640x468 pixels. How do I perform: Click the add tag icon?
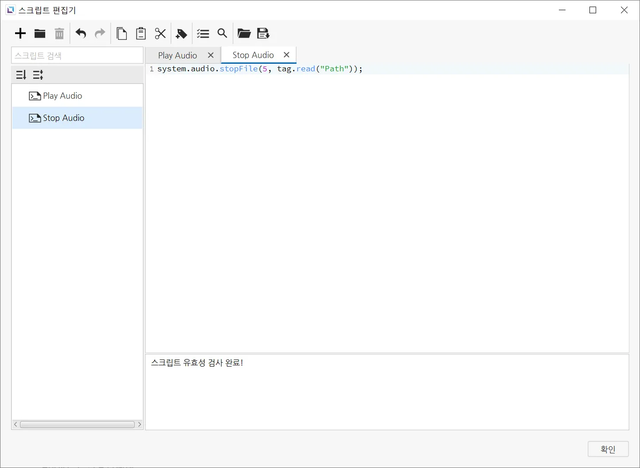[181, 34]
